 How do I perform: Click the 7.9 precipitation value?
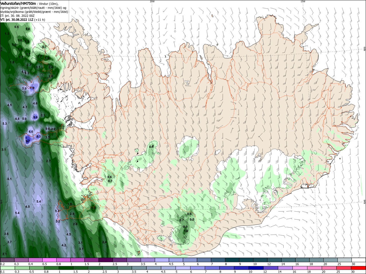tap(32, 88)
